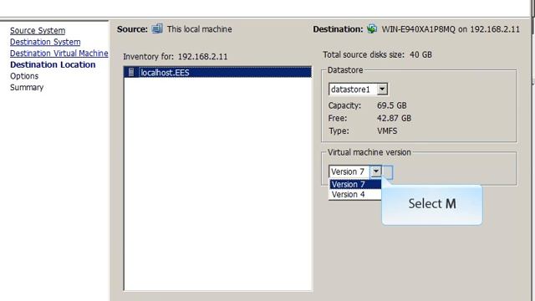Click 'This local machine' source text
The image size is (535, 301).
(200, 29)
